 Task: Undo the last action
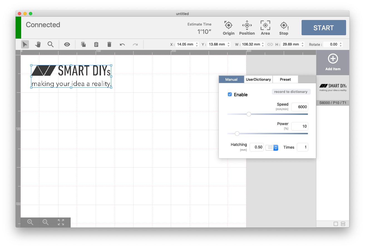[122, 44]
